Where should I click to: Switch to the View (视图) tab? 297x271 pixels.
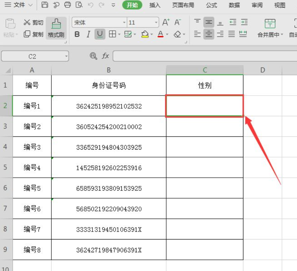[x=280, y=5]
